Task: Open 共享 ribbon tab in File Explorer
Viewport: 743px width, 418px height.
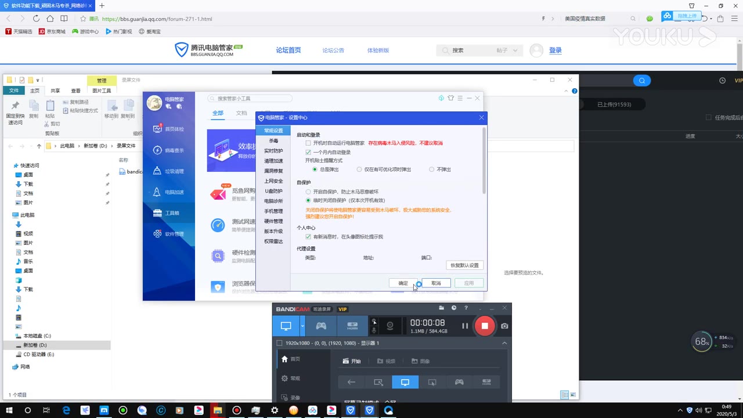Action: [x=55, y=91]
